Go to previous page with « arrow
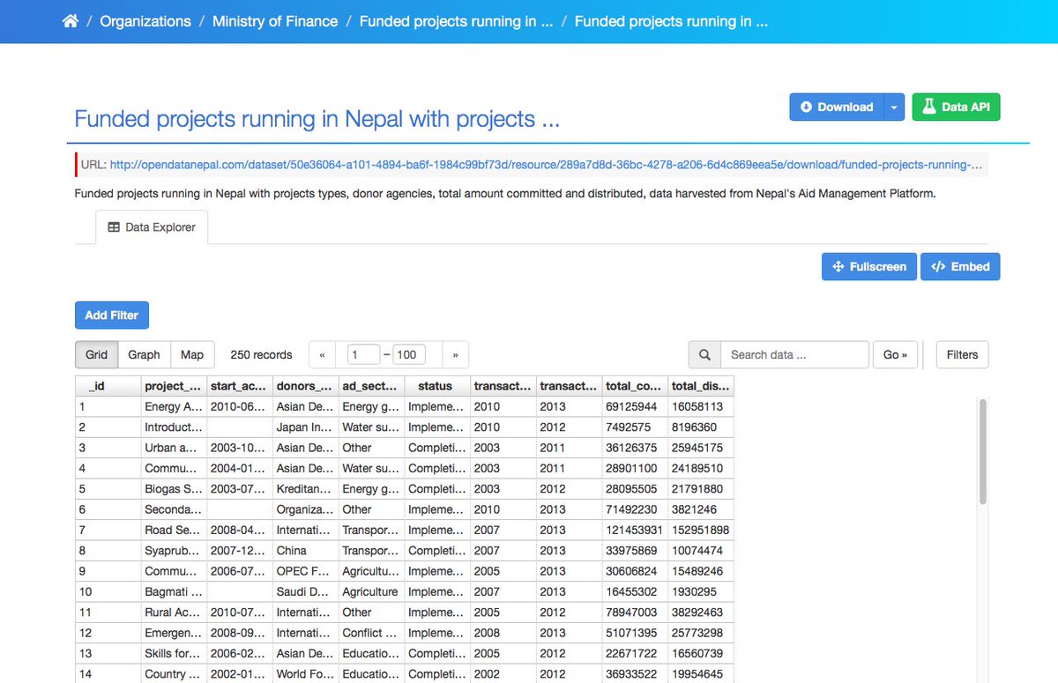 (322, 354)
